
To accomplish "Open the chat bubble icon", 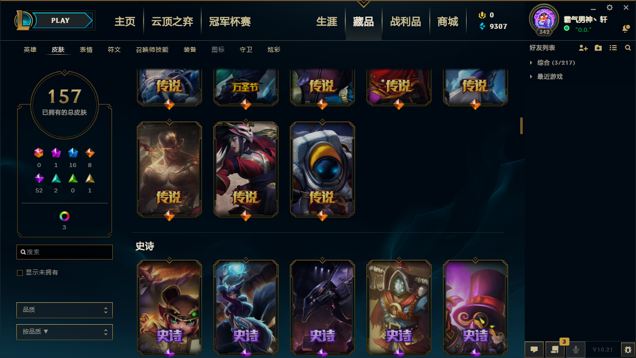I will coord(534,350).
